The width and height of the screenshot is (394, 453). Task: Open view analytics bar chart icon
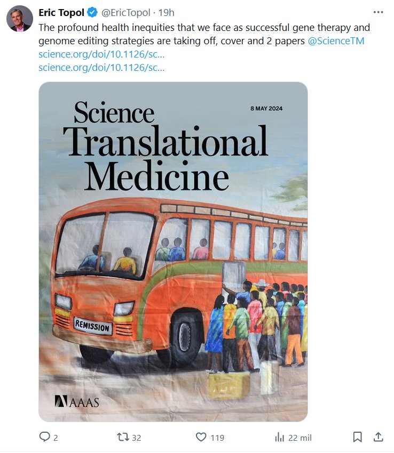point(279,437)
